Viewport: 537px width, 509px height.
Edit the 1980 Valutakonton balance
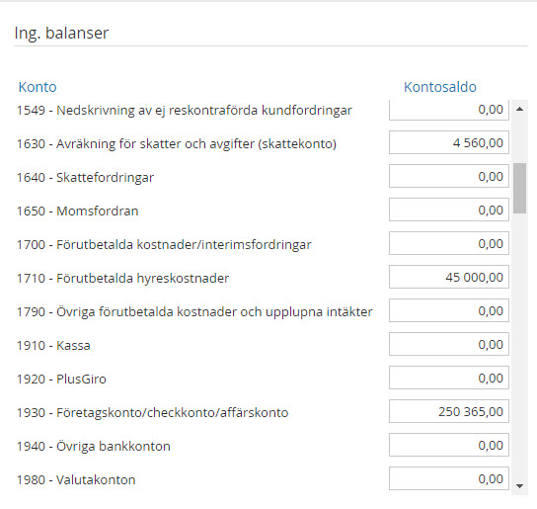click(449, 478)
